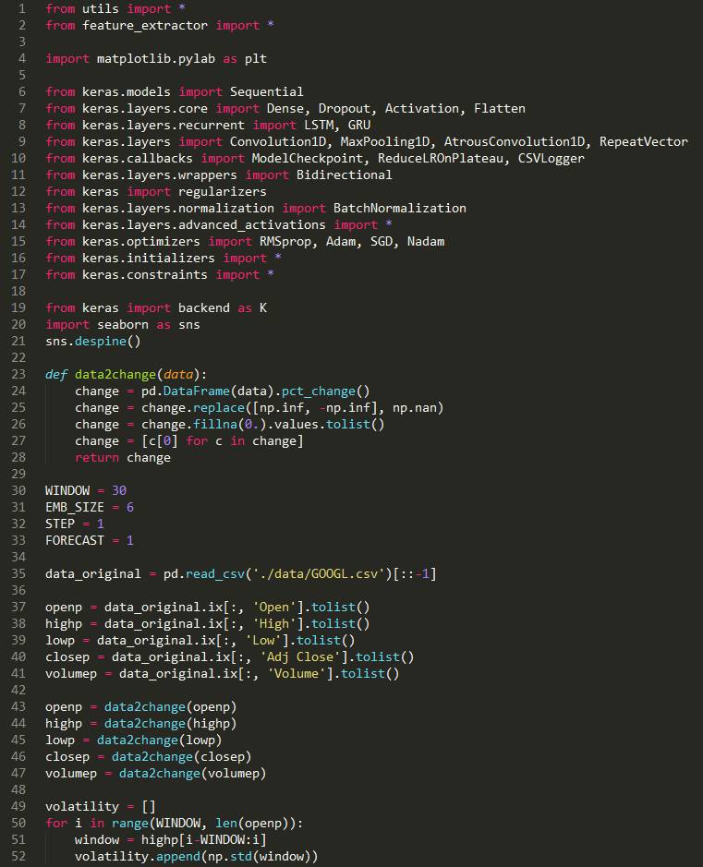Screen dimensions: 703x867
Task: Click 'MaxPooling1D' on line 9
Action: tap(385, 141)
